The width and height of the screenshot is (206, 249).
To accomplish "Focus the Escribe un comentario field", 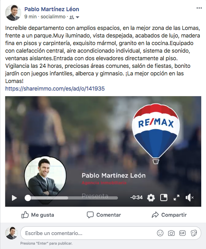I will pos(89,233).
